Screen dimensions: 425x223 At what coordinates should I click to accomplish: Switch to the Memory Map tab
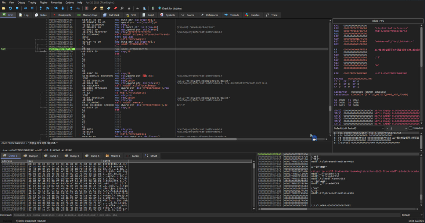(x=87, y=15)
